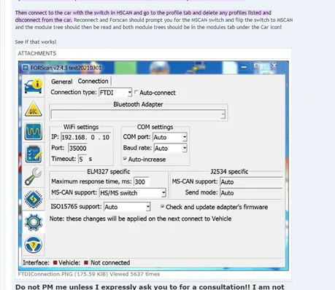Close the FORScan window

pos(274,66)
